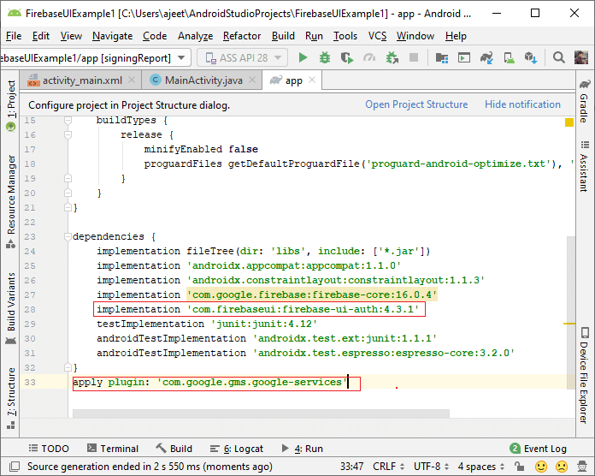
Task: Close the MainActivity.java tab
Action: coord(252,80)
